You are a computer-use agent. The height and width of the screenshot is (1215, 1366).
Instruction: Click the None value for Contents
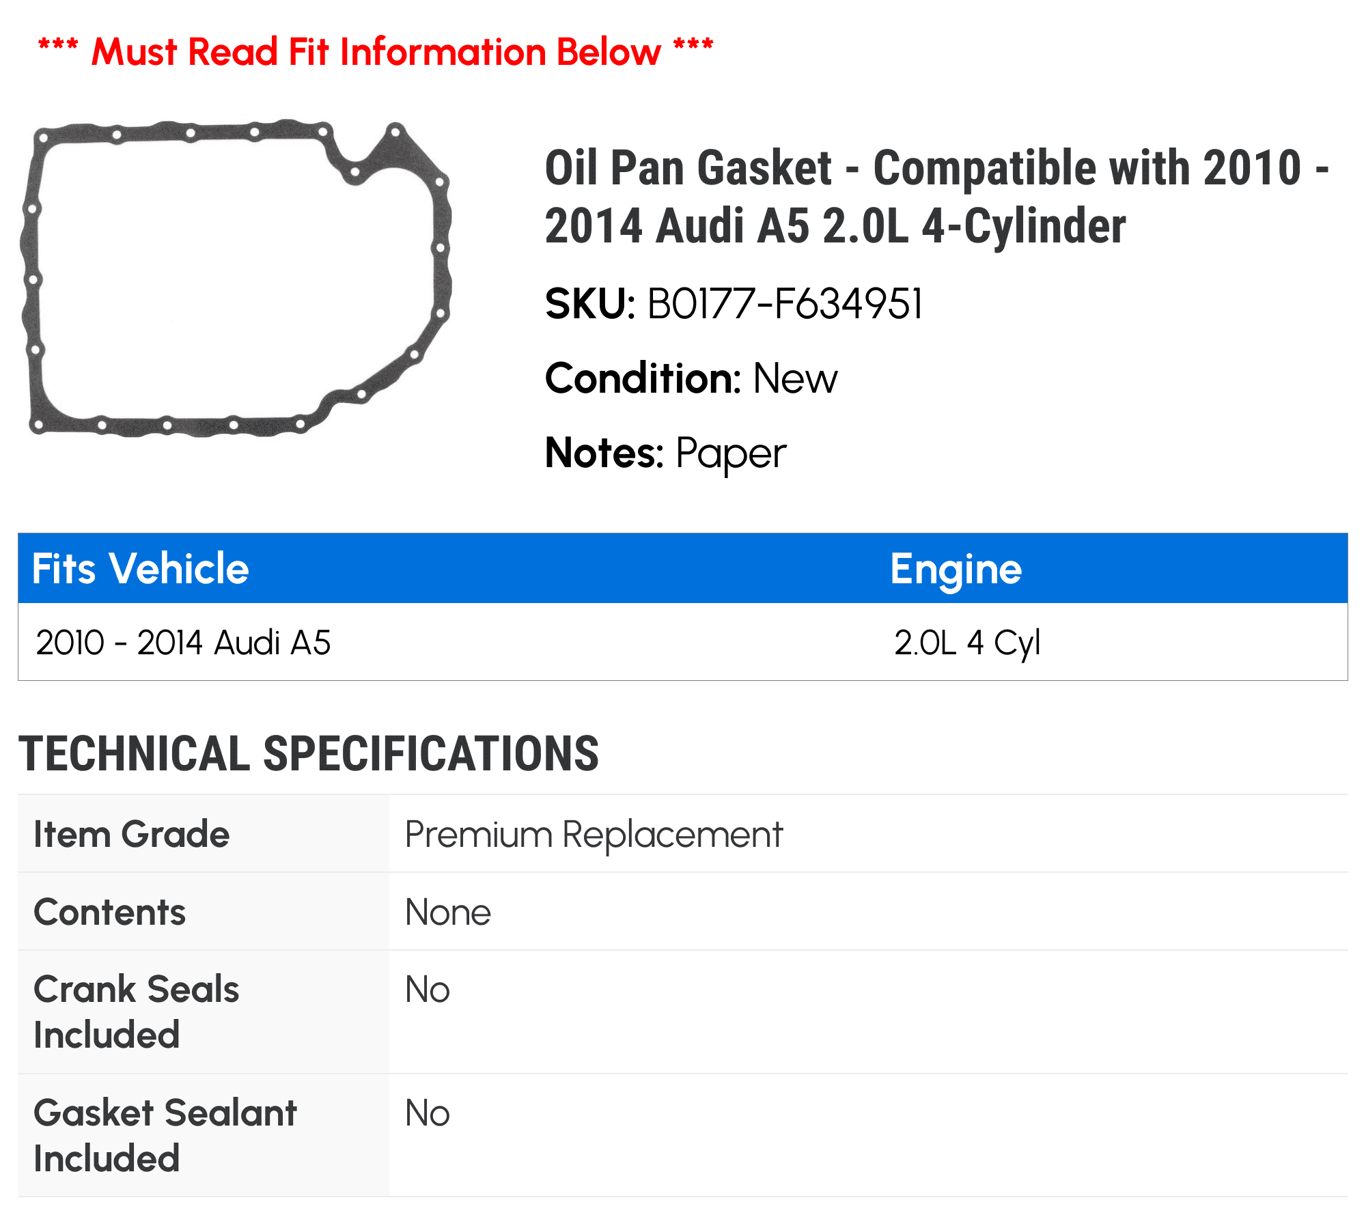(x=448, y=912)
